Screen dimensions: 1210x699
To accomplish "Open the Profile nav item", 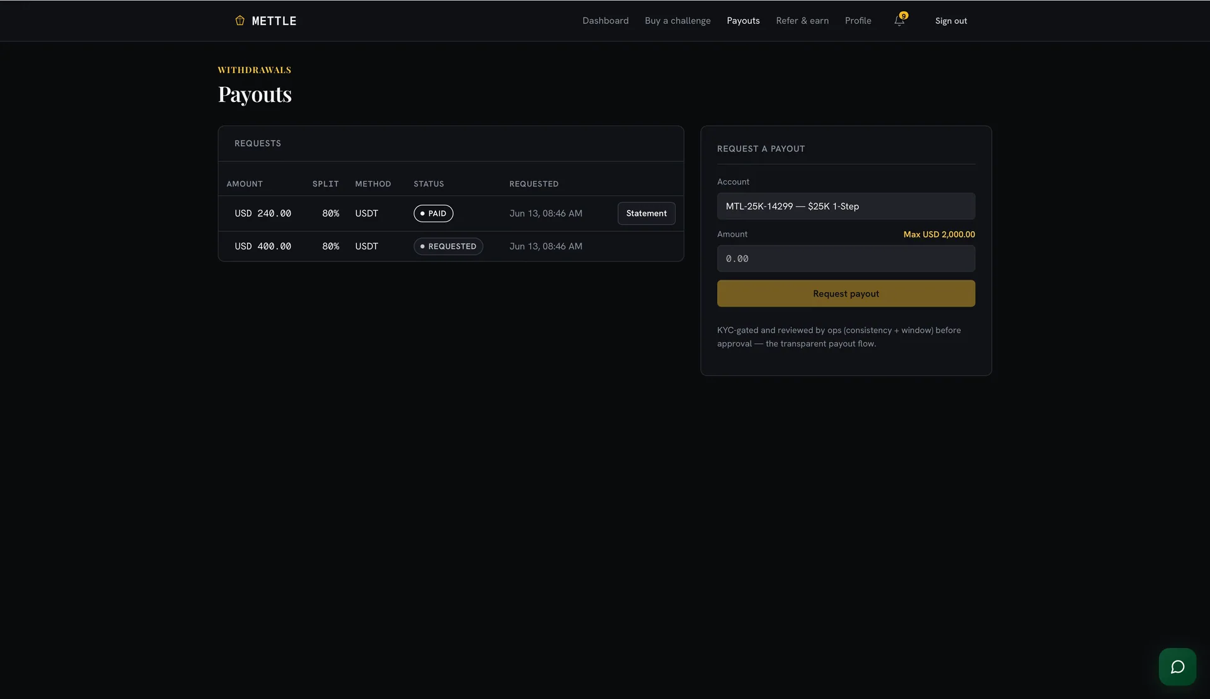I will coord(858,21).
